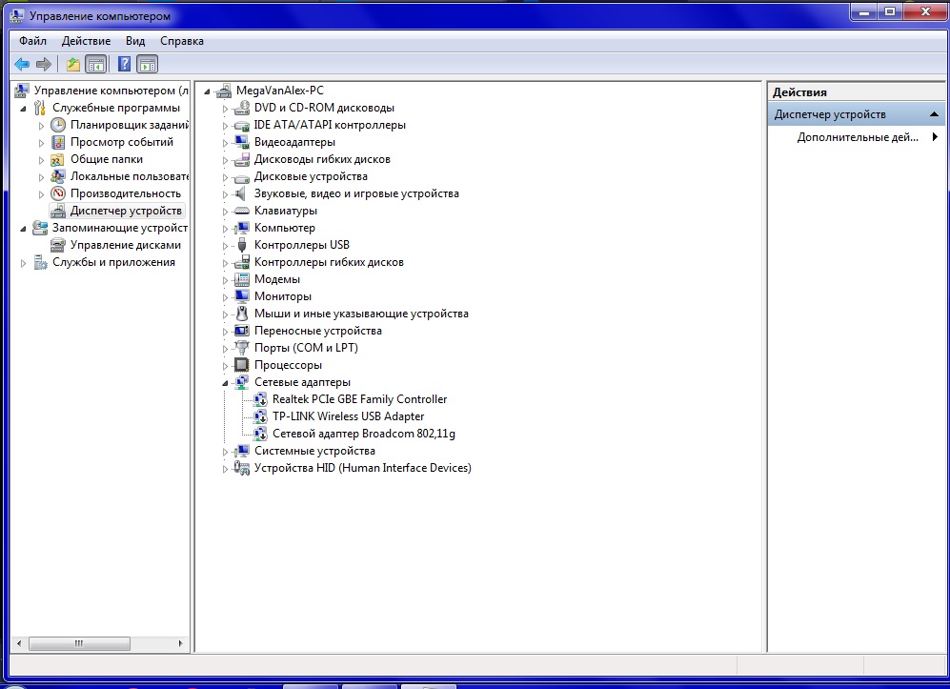Click the Видеоадаптеры category icon
The image size is (950, 689).
pos(242,142)
